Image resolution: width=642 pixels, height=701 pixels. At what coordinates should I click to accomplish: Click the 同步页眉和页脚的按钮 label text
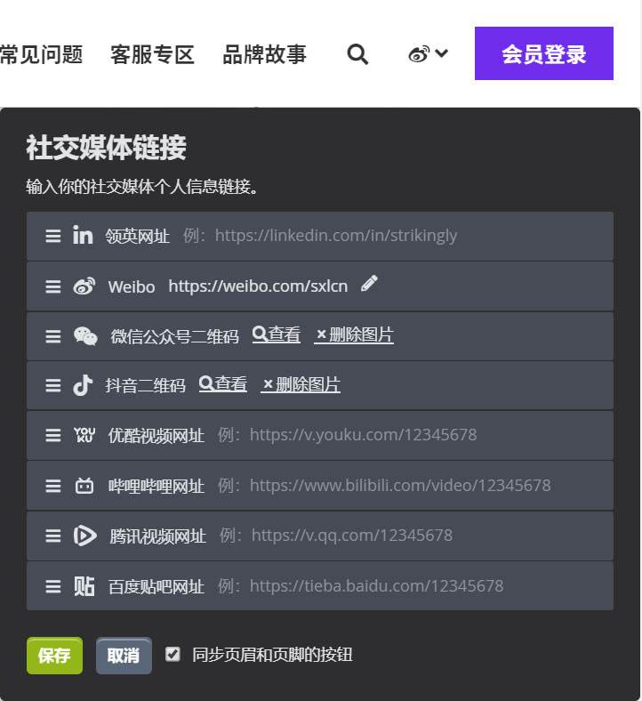click(x=272, y=655)
